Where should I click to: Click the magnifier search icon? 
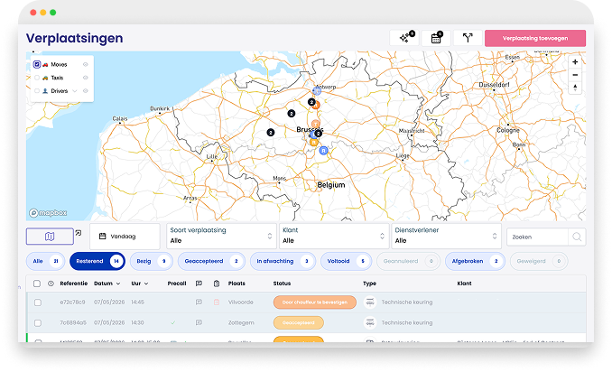coord(577,237)
